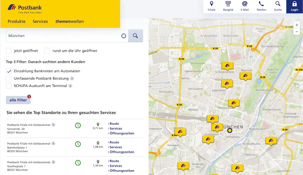Show info icon for Goetheplatz 1 branch
This screenshot has height=175, width=303.
pos(53,162)
